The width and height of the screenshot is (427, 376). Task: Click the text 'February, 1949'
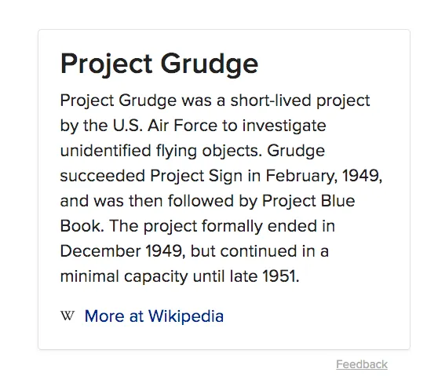[324, 176]
